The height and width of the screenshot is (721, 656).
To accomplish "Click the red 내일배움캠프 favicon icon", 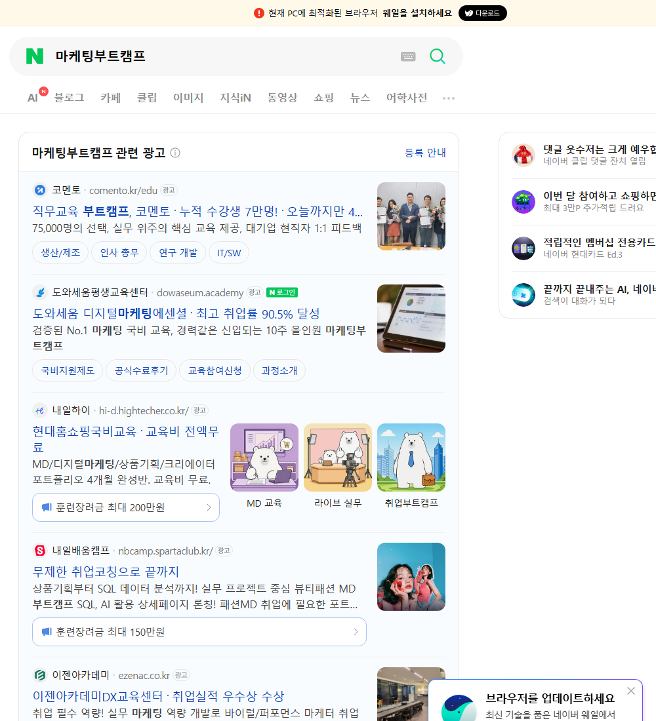I will [x=40, y=551].
